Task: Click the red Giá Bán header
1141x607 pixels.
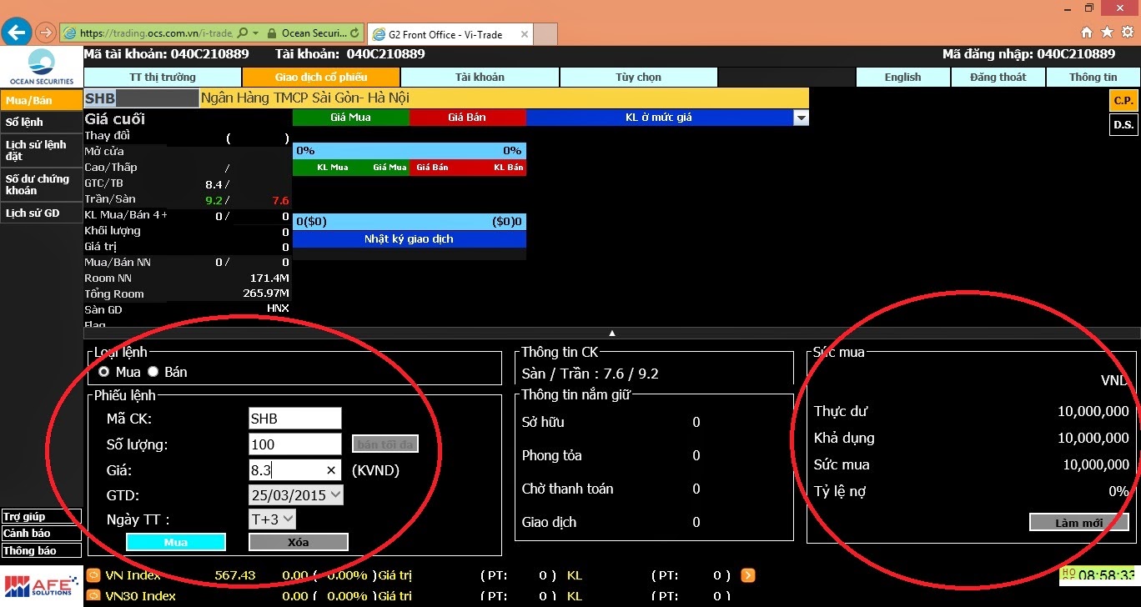Action: pyautogui.click(x=467, y=118)
